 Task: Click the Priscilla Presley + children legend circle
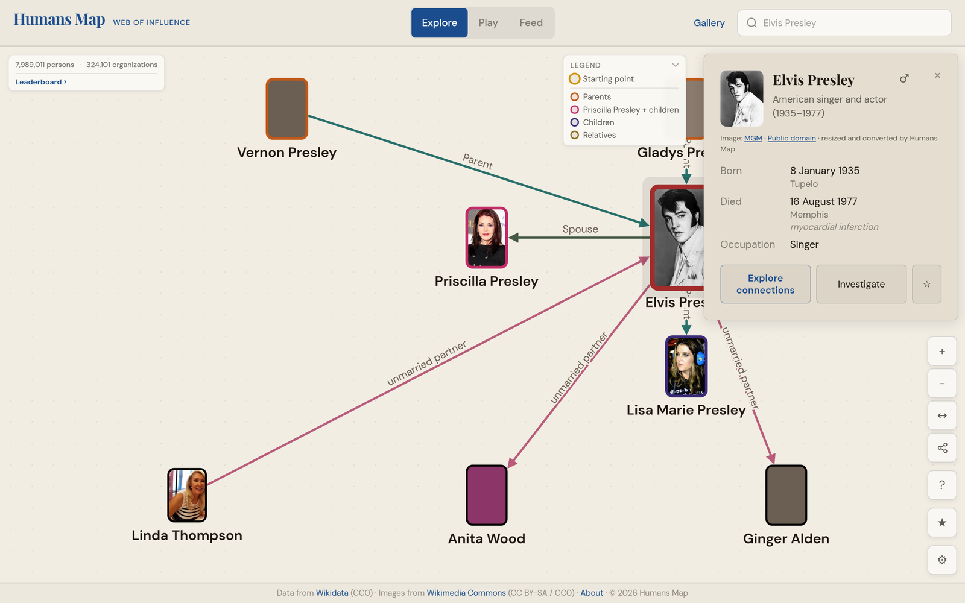pyautogui.click(x=575, y=110)
